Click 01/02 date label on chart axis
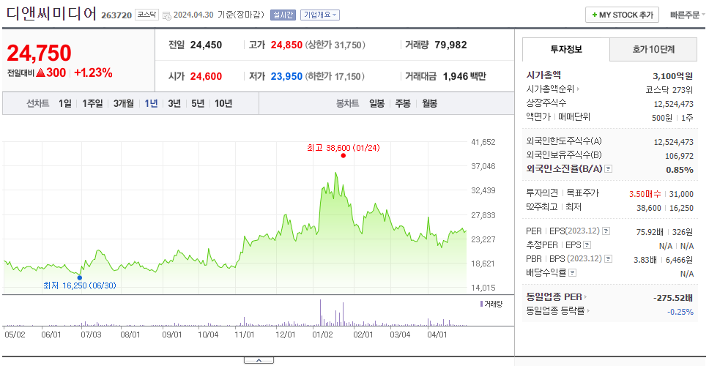This screenshot has height=366, width=709. tap(323, 335)
